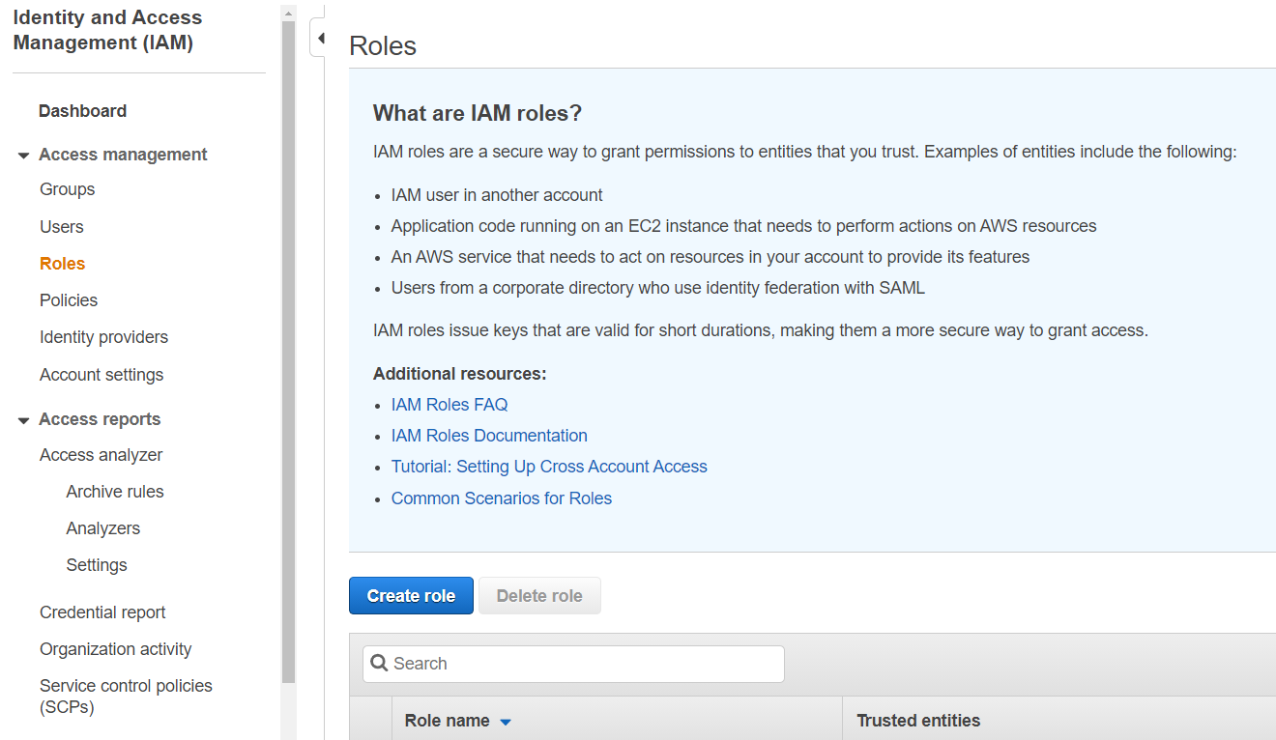This screenshot has height=740, width=1276.
Task: Collapse the Access management section
Action: [x=24, y=156]
